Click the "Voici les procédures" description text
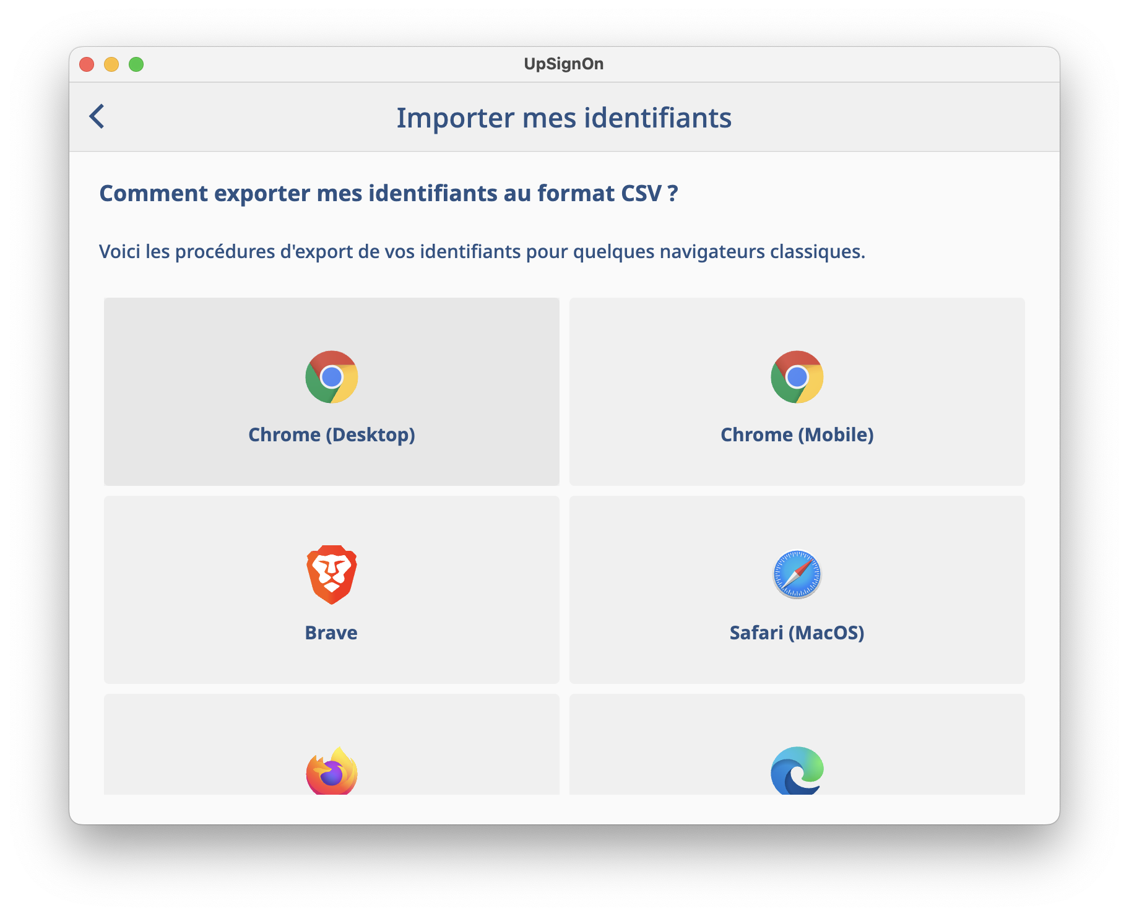Screen dimensions: 1129x916 [482, 251]
